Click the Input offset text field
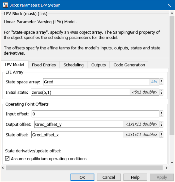Viewport: 175px width, 182px height. (95, 114)
